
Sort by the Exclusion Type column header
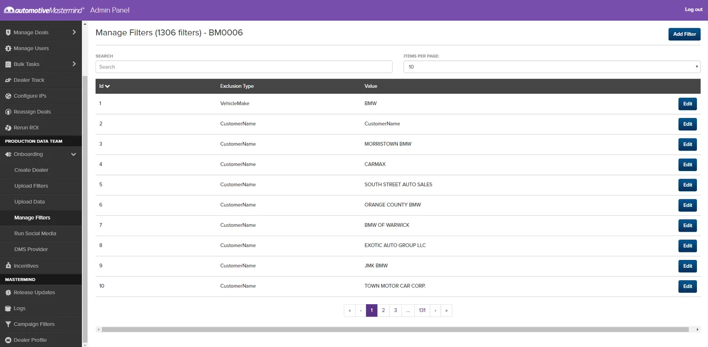coord(237,86)
